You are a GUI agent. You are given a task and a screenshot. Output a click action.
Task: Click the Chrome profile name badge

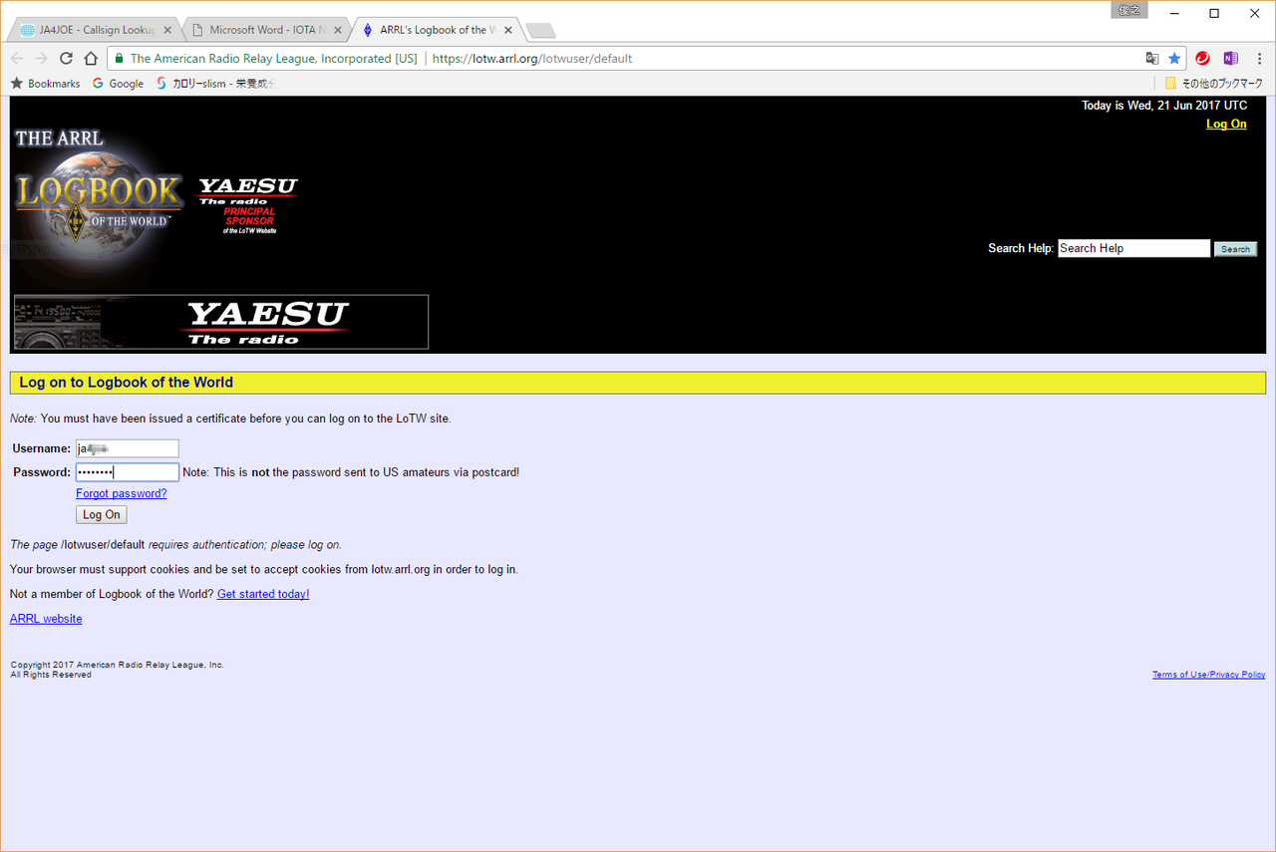coord(1129,10)
